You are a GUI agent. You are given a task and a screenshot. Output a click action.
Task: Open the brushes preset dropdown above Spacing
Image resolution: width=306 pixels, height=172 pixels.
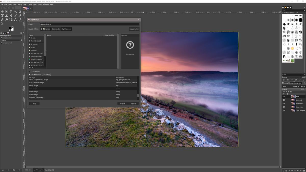pyautogui.click(x=293, y=75)
